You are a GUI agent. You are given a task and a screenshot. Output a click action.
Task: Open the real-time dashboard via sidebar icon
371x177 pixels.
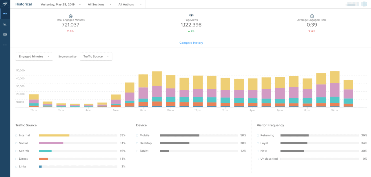tap(5, 14)
